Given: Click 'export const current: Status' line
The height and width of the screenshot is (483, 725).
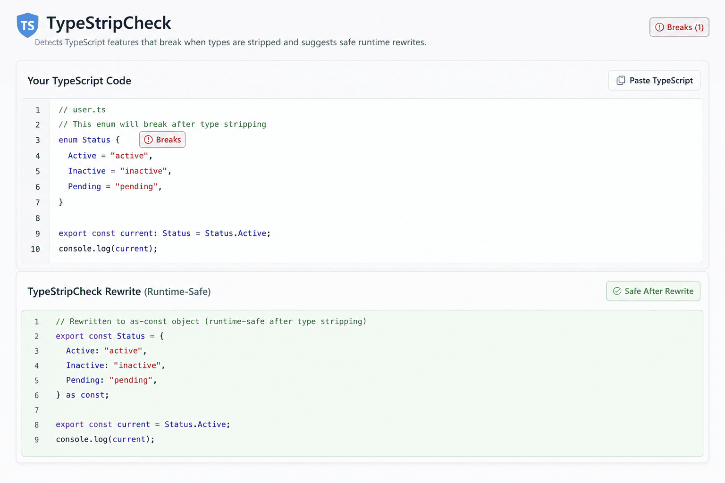Looking at the screenshot, I should (164, 233).
